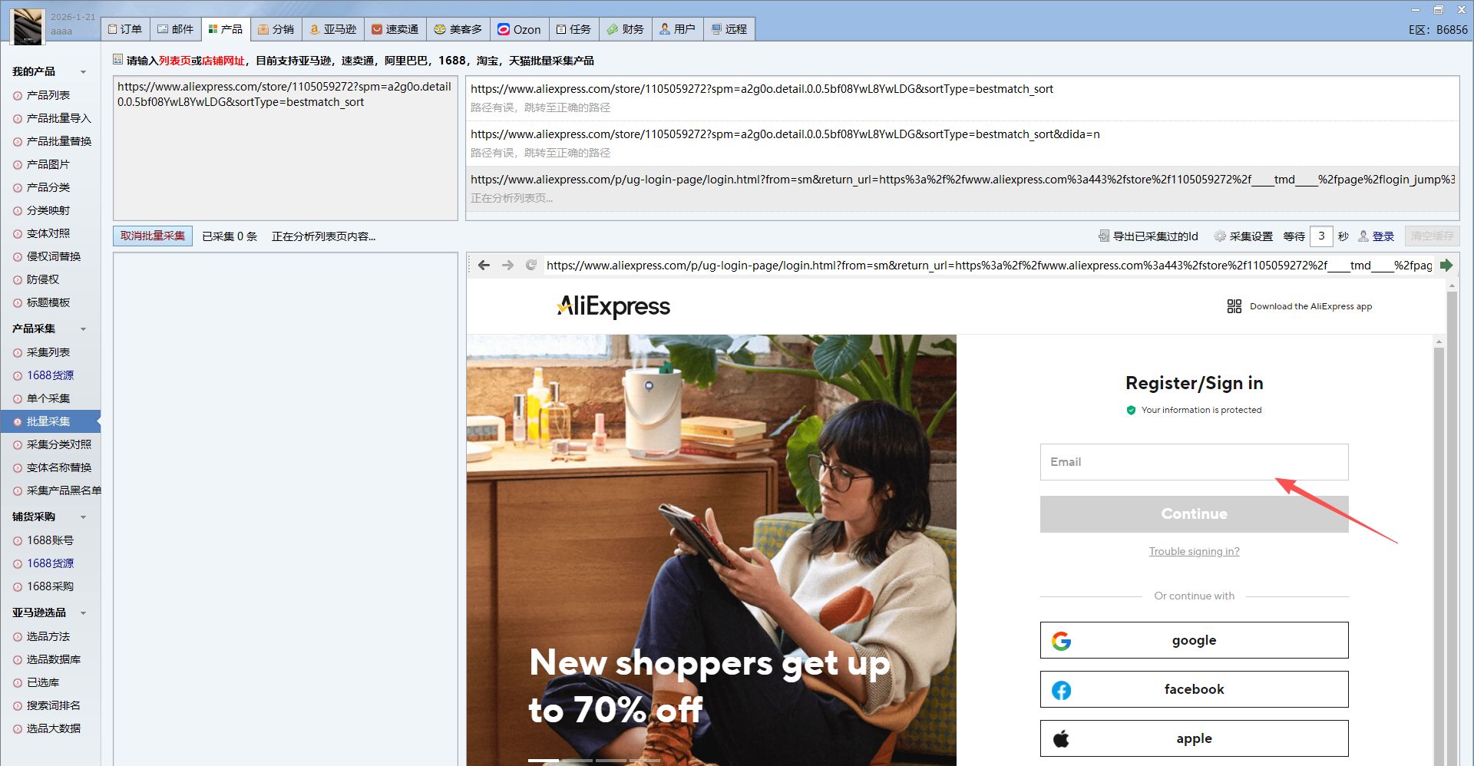Click the browser back arrow icon

[x=484, y=266]
